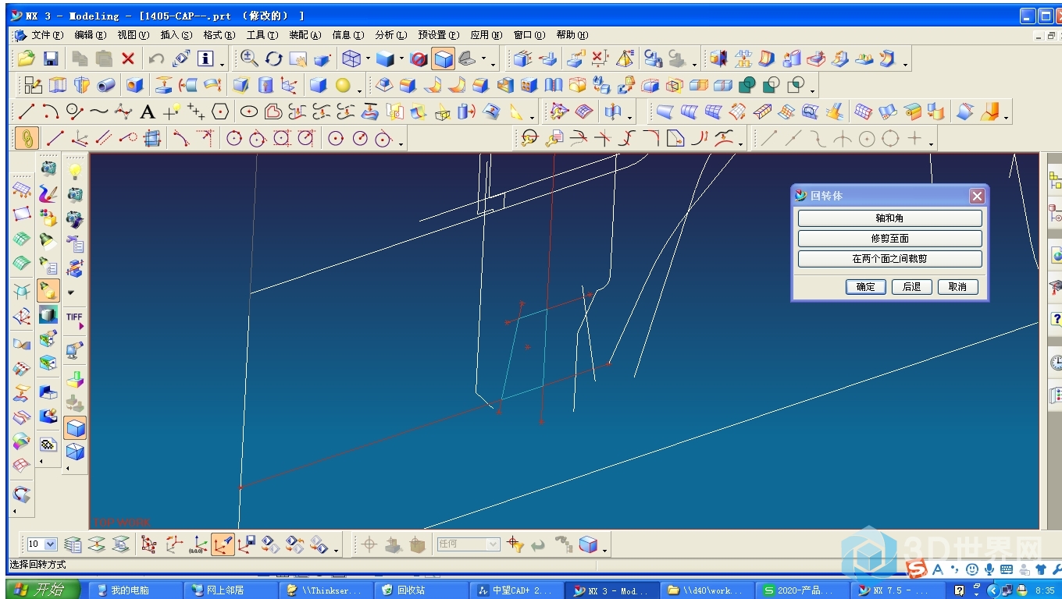Expand toolbar options arrow after Information icon

click(x=223, y=64)
